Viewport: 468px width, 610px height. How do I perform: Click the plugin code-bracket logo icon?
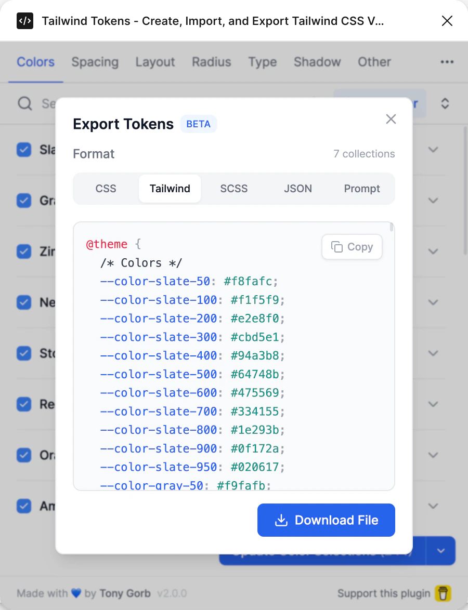coord(25,21)
